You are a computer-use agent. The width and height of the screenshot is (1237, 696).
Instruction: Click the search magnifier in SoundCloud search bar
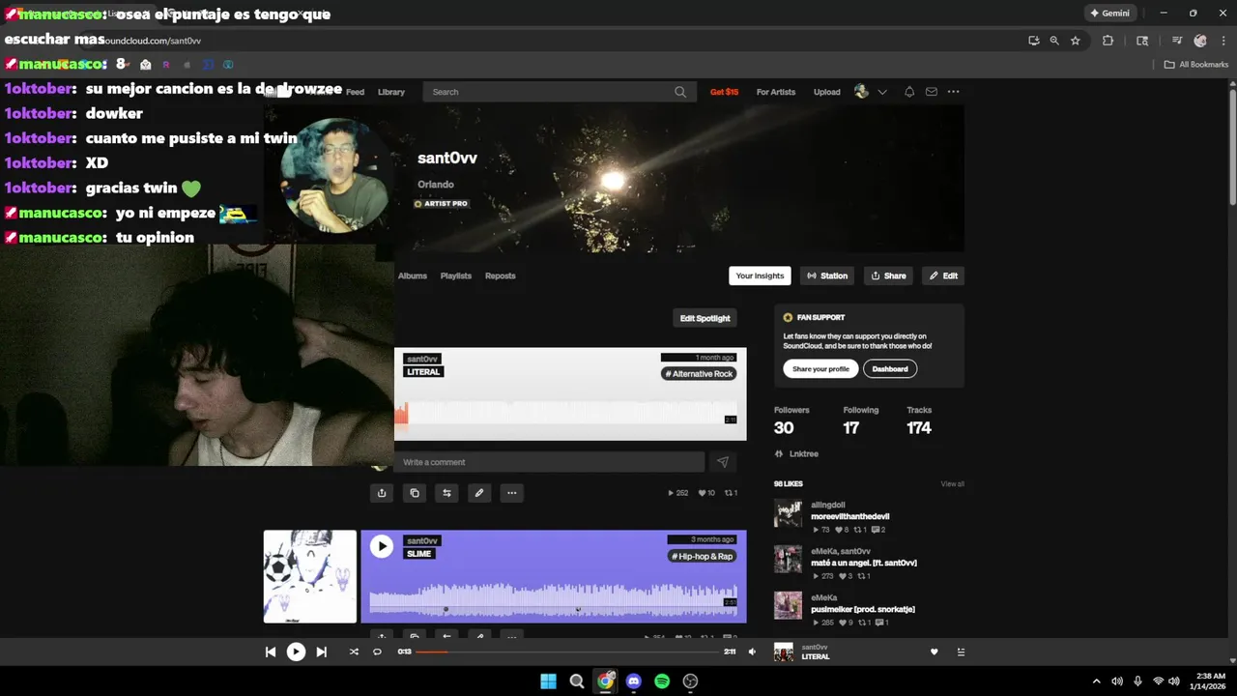pos(680,92)
